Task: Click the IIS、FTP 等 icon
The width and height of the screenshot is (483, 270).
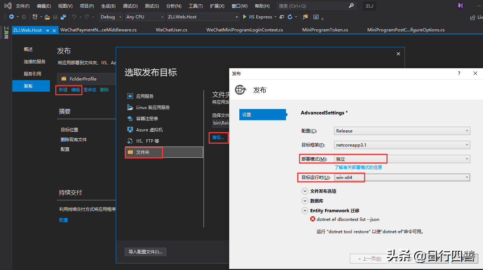Action: point(130,141)
